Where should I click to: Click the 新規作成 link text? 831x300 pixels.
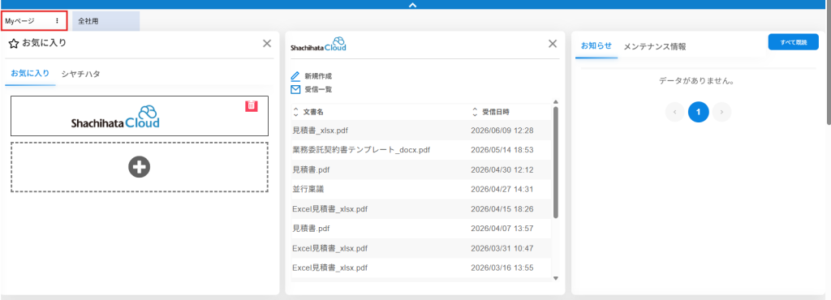[318, 76]
